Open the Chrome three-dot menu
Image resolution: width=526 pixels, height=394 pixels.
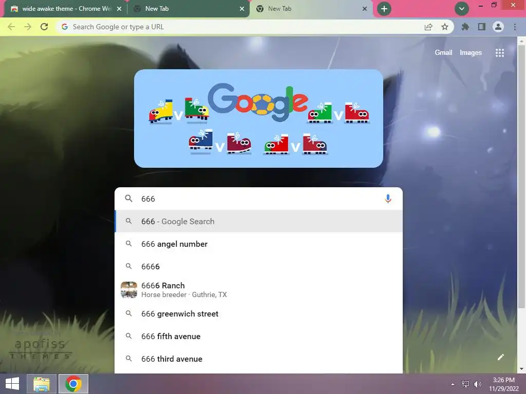[515, 27]
